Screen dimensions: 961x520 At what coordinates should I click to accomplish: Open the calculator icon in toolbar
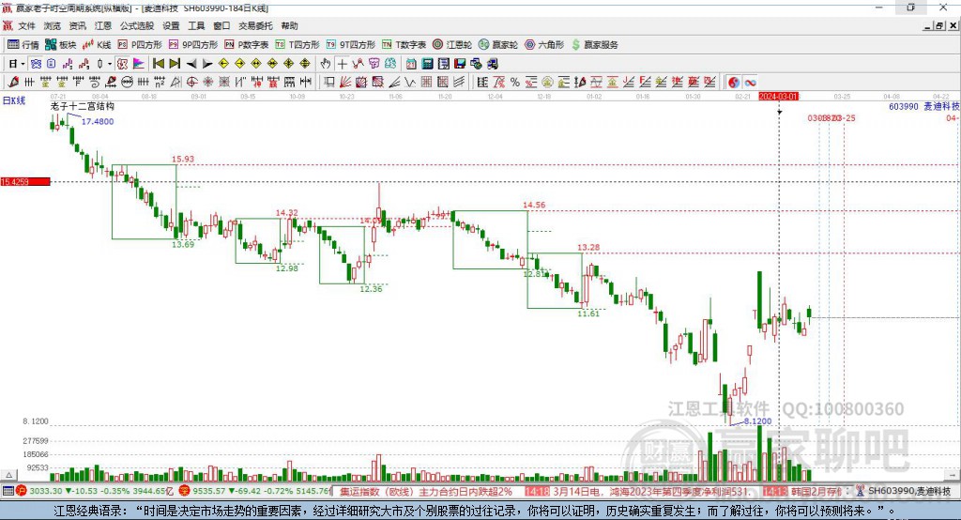click(427, 64)
